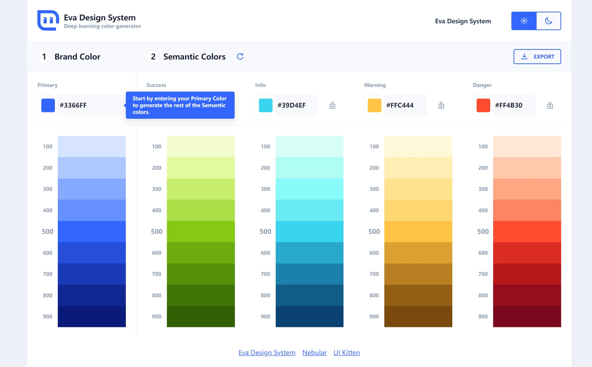
Task: Click the Eva Design System logo icon
Action: 48,20
